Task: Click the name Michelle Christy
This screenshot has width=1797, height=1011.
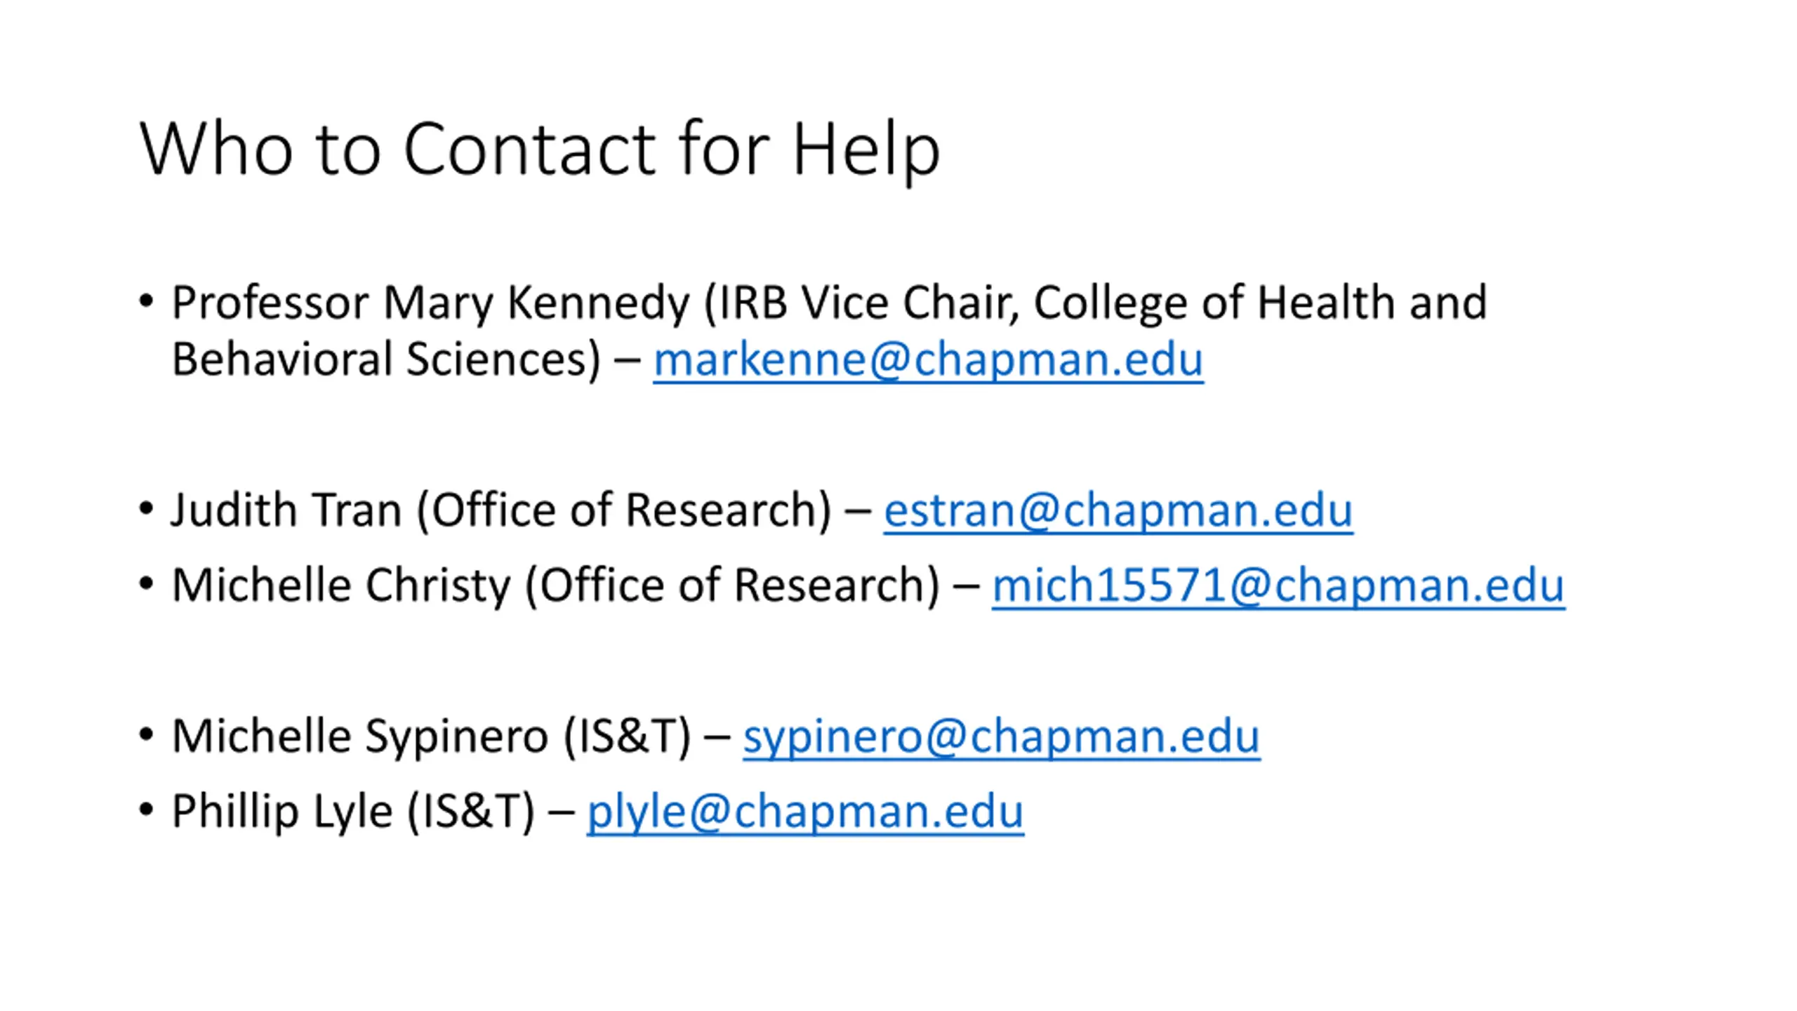Action: (341, 586)
